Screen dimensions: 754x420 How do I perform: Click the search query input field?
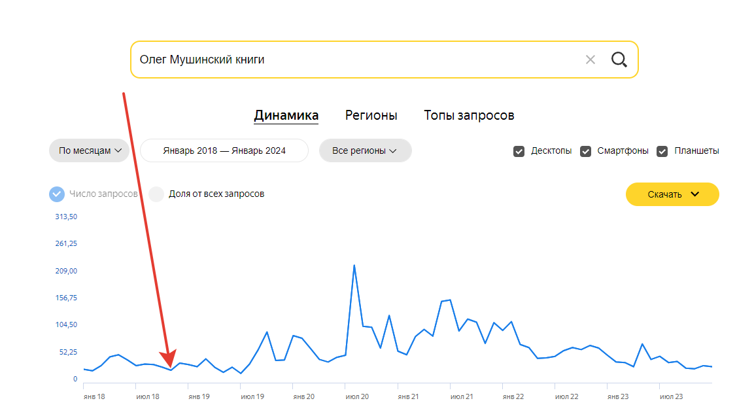coord(353,60)
